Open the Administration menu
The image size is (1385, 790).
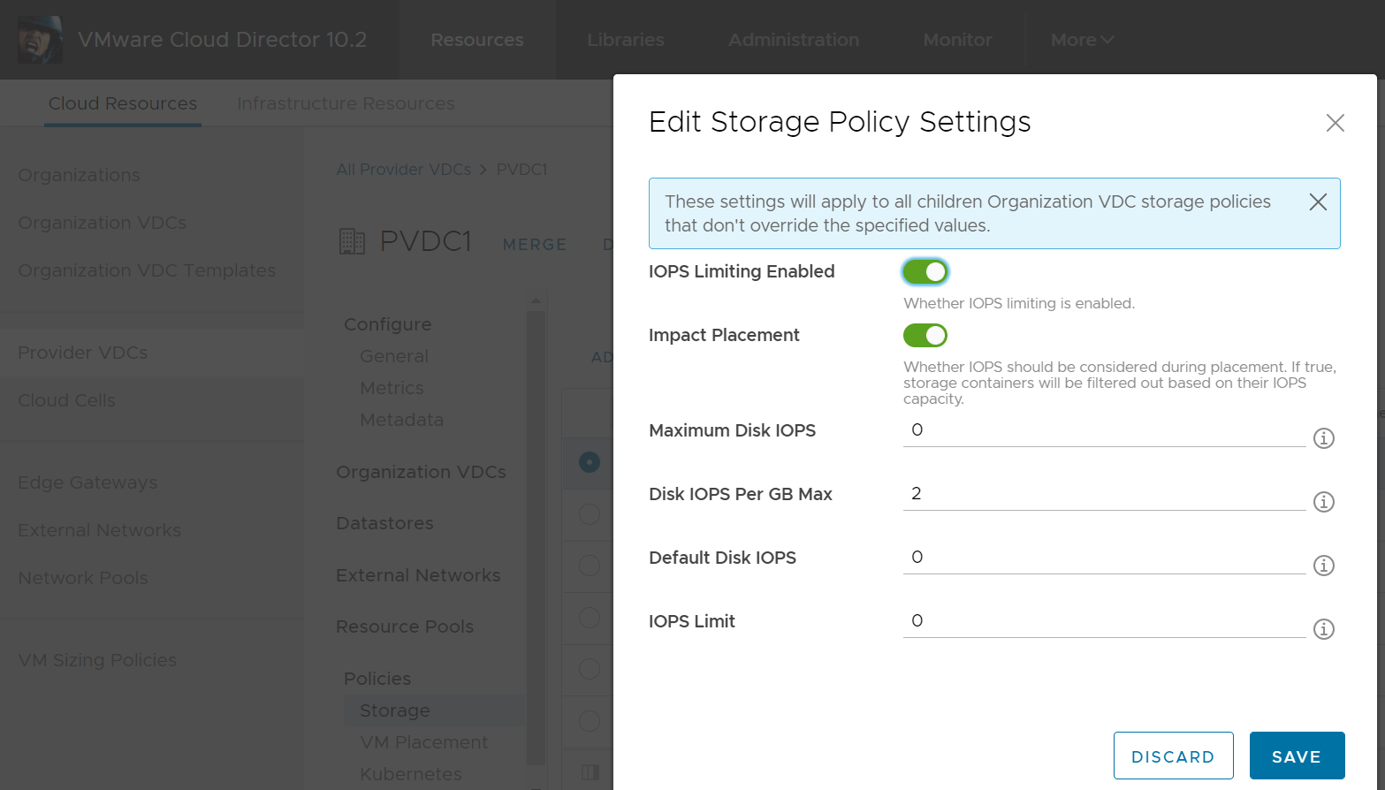793,40
